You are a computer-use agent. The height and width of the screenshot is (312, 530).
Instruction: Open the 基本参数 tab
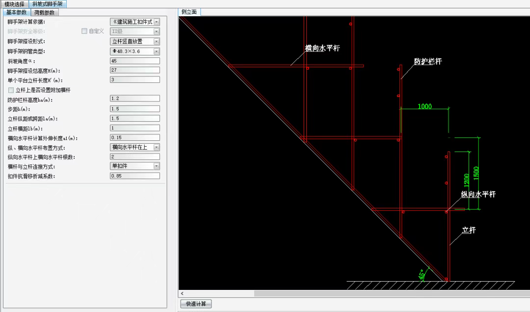[x=16, y=12]
